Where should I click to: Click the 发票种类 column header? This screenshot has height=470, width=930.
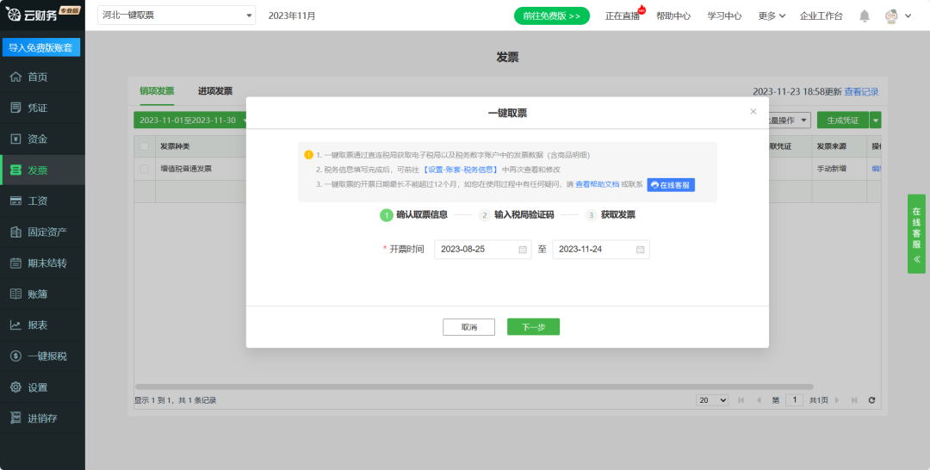175,145
